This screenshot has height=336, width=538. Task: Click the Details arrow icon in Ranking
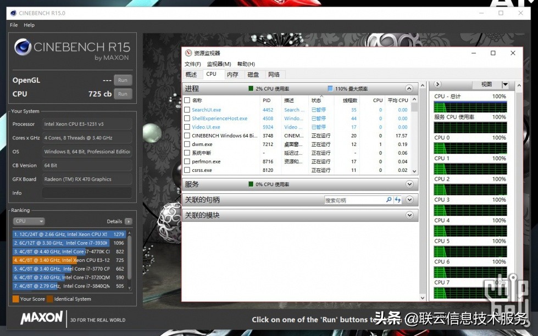pyautogui.click(x=129, y=221)
